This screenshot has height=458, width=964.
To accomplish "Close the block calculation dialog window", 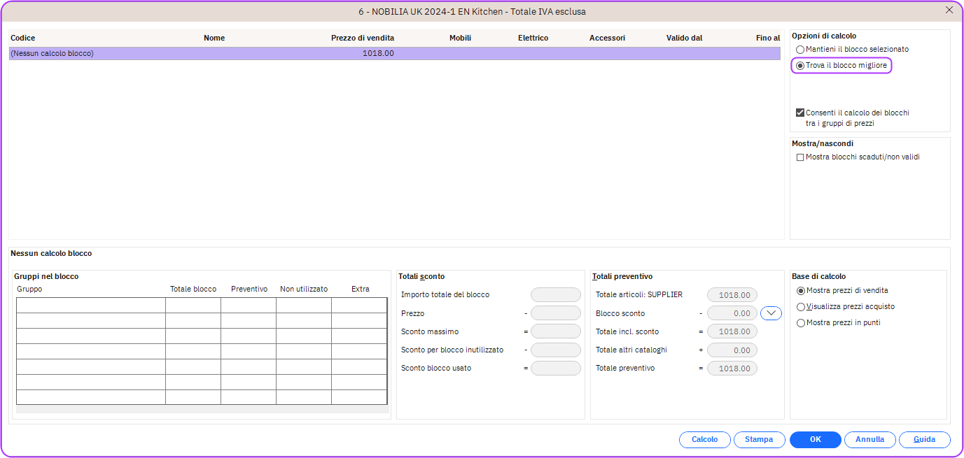I will 949,10.
